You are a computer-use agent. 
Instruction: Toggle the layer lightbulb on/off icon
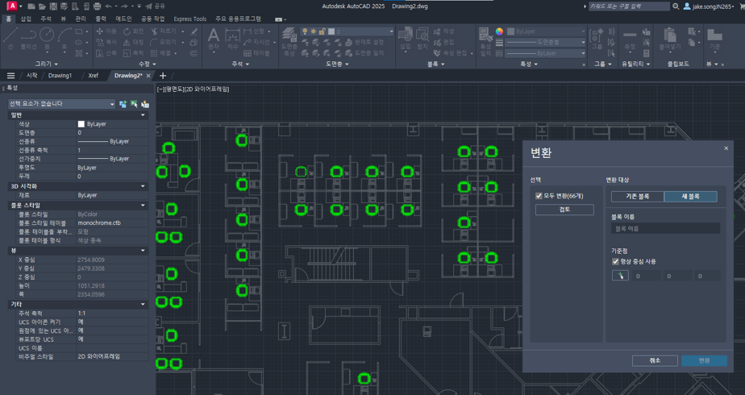[305, 31]
